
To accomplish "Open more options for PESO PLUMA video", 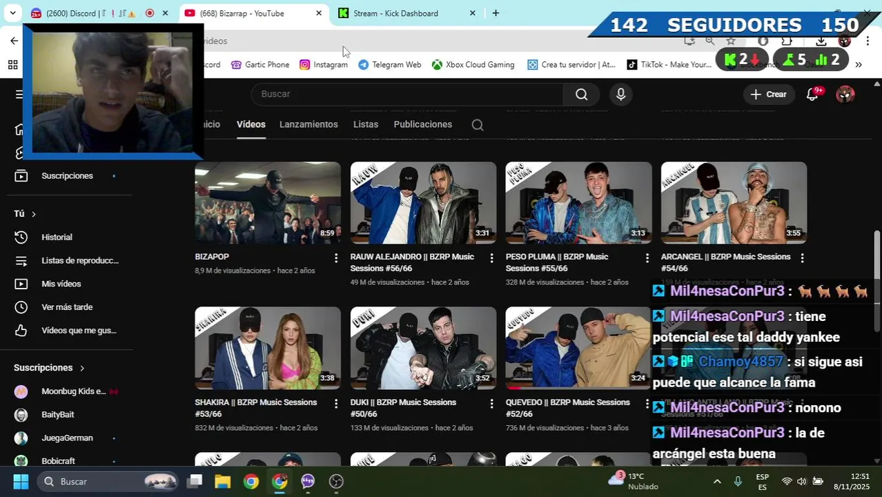I will pos(647,257).
